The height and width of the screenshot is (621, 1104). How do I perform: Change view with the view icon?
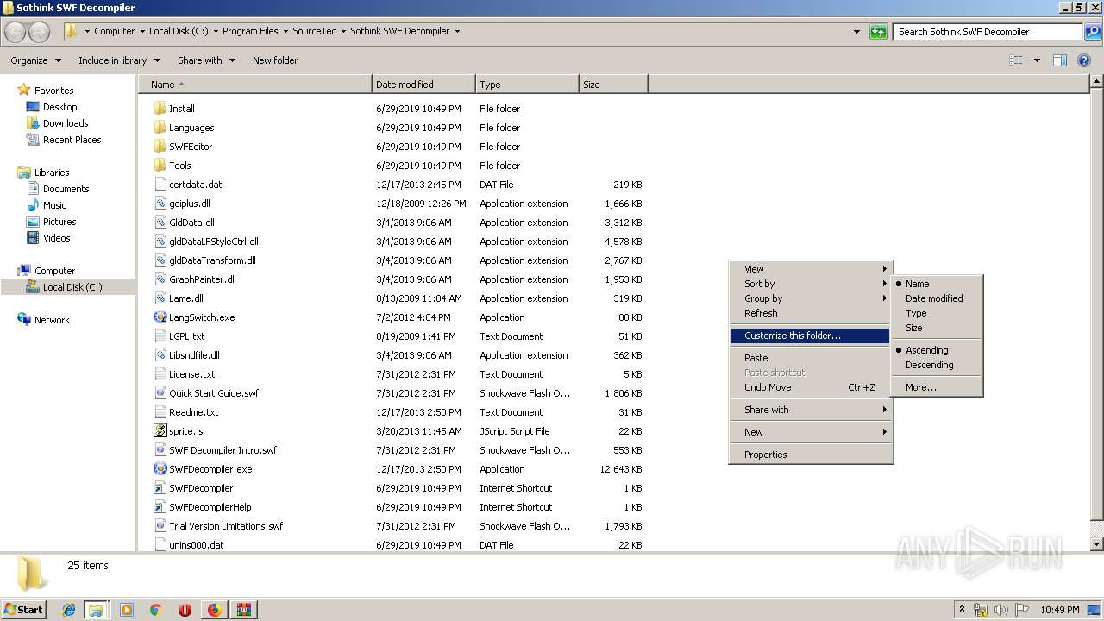[x=1016, y=60]
